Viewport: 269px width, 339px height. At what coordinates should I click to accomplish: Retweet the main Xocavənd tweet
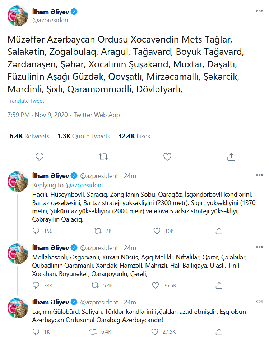coord(103,157)
